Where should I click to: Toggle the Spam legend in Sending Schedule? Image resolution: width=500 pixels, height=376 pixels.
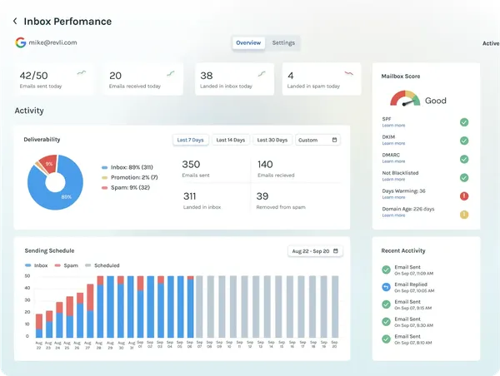[x=67, y=265]
